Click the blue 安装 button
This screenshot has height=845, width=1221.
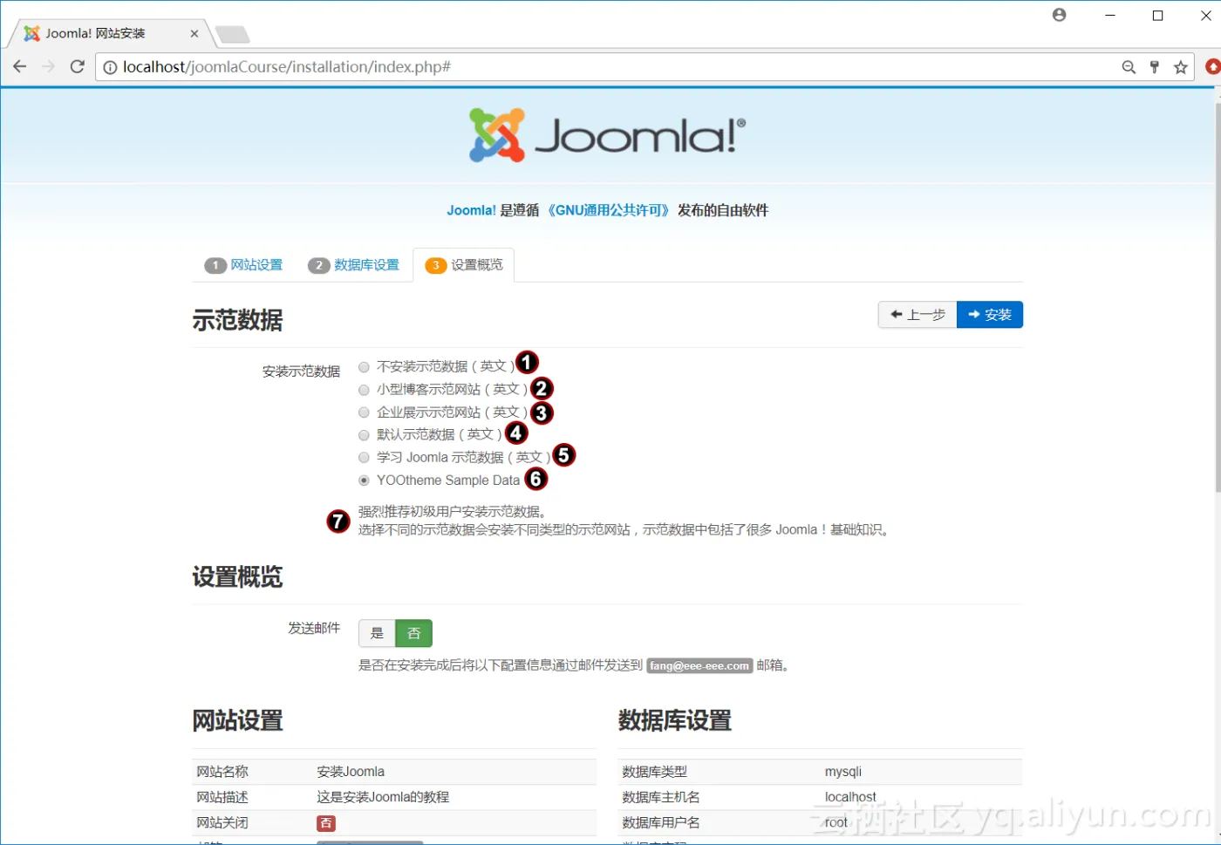tap(990, 315)
